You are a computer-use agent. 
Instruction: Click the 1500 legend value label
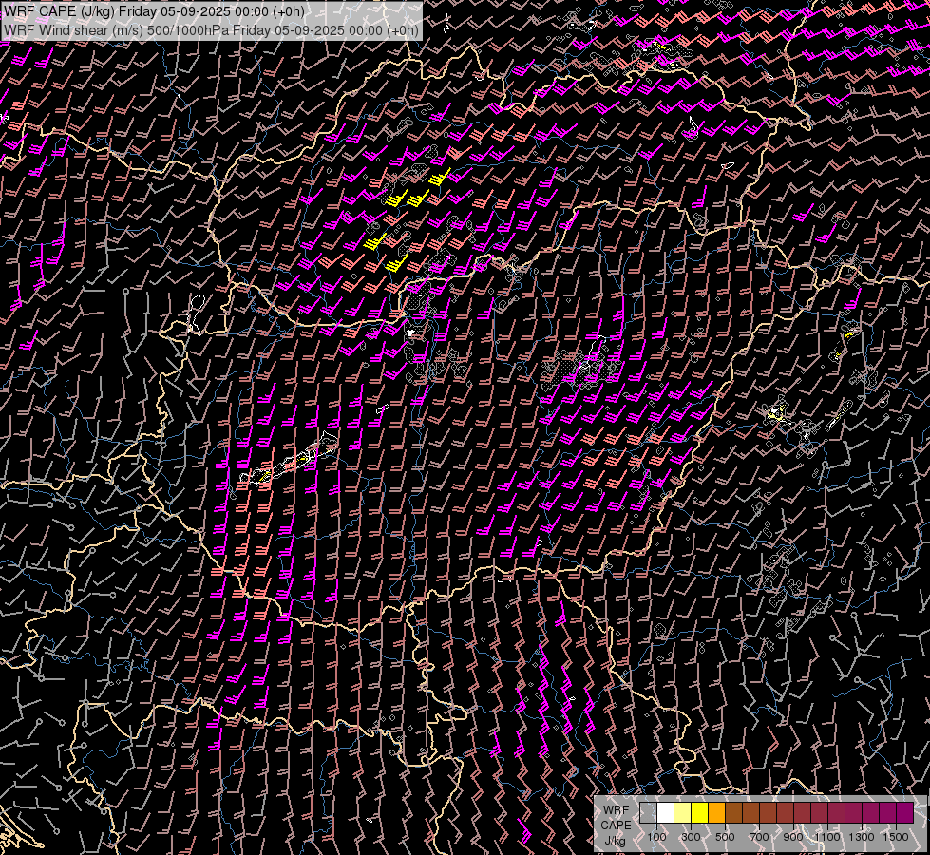pos(896,837)
